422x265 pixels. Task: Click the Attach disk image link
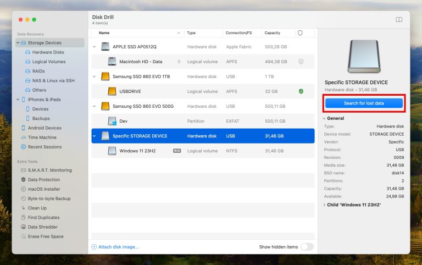tap(118, 247)
